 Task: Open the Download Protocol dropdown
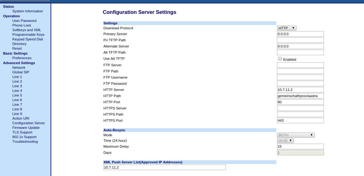287,28
